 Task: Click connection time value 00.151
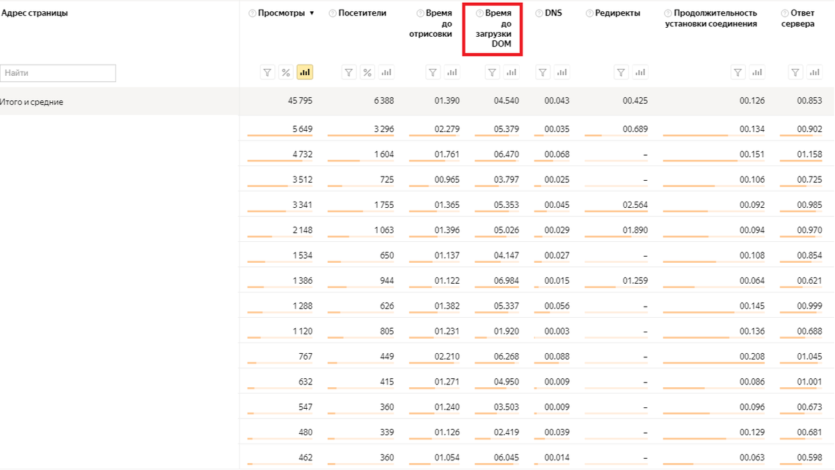point(752,154)
